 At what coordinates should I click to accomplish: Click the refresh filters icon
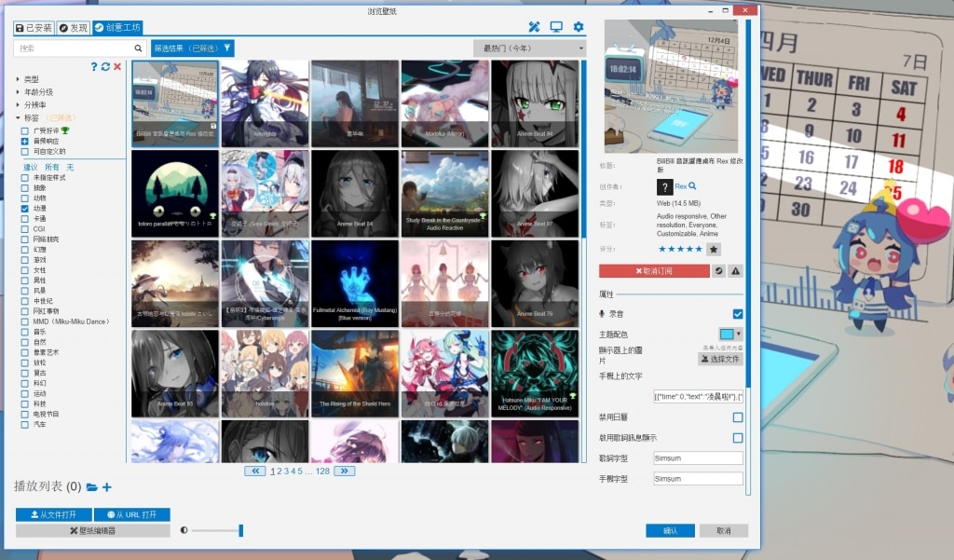pyautogui.click(x=105, y=66)
